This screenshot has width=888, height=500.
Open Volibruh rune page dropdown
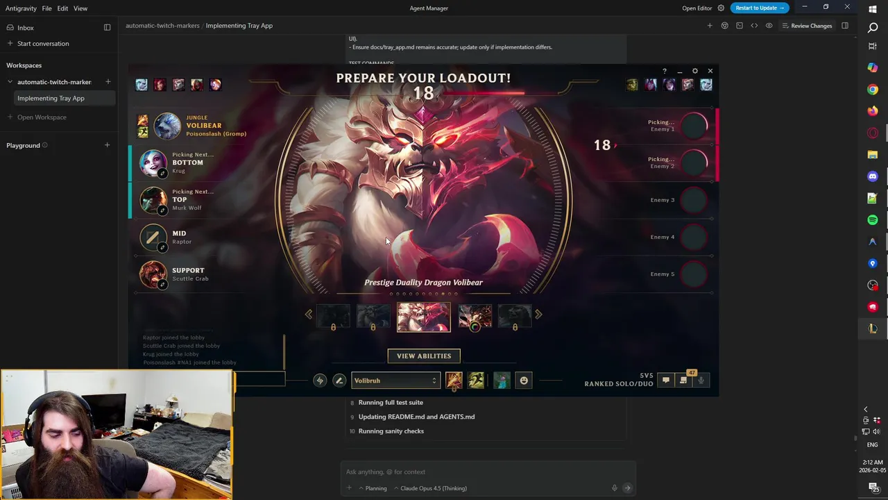(x=395, y=381)
